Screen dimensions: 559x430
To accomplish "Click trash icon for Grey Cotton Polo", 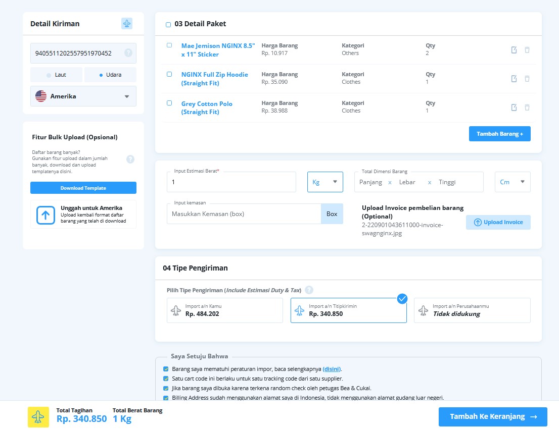I will click(527, 107).
